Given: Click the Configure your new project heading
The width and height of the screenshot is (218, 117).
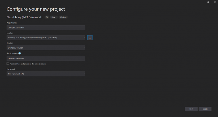Looking at the screenshot, I should (x=36, y=9).
